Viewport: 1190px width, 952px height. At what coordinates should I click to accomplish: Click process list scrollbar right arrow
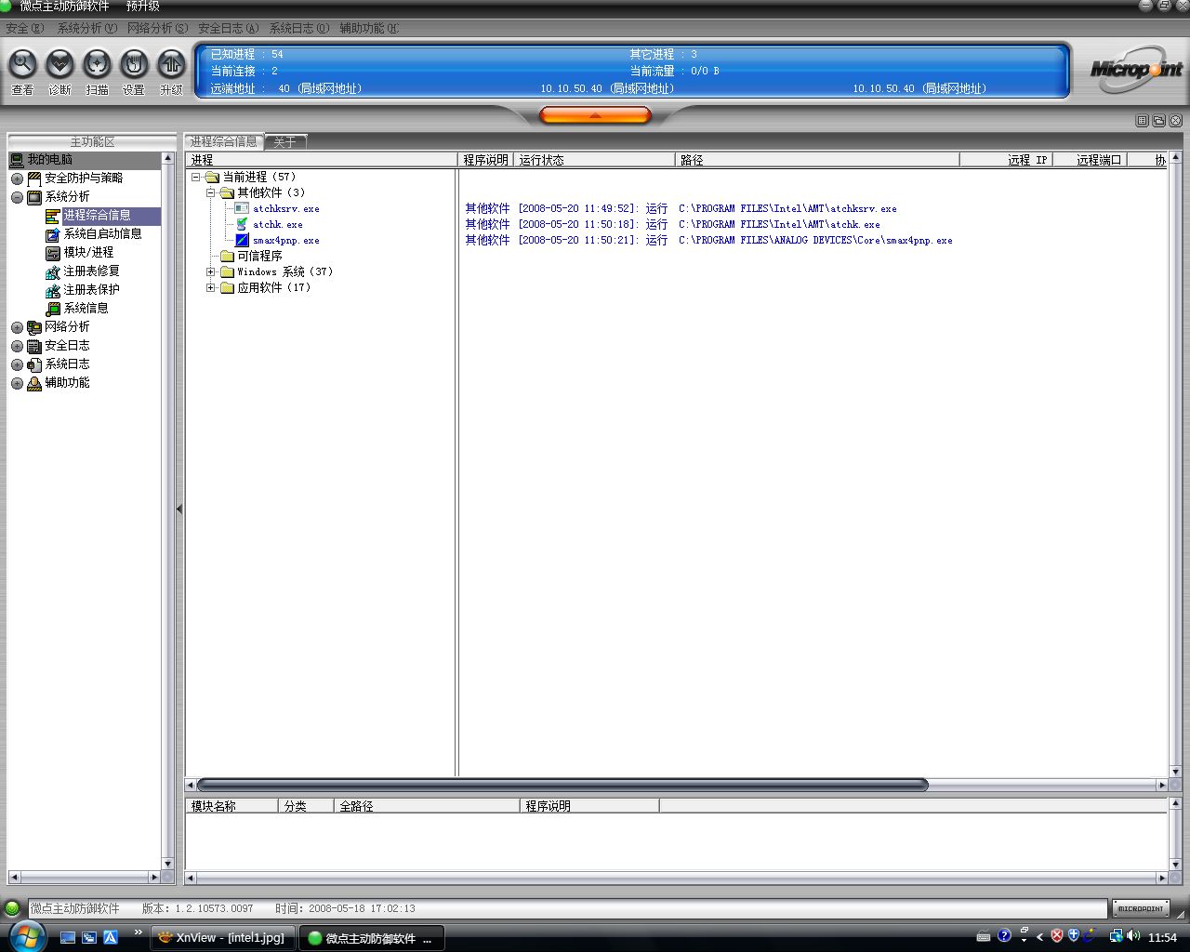pyautogui.click(x=1161, y=785)
